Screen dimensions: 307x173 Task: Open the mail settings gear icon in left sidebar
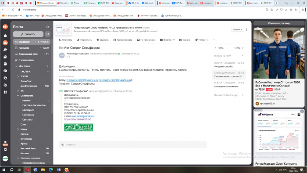5,149
